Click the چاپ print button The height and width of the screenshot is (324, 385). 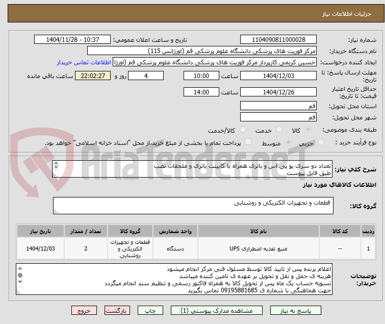pyautogui.click(x=150, y=311)
